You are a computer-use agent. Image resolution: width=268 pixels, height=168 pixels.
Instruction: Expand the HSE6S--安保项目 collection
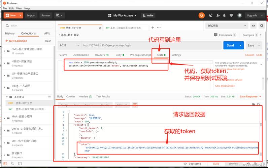coord(4,63)
